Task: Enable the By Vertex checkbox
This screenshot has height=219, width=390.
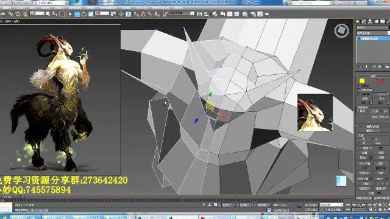Action: pyautogui.click(x=359, y=86)
